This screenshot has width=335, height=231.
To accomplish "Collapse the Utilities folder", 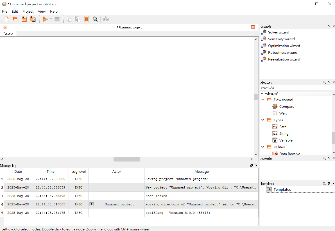I will pos(263,147).
